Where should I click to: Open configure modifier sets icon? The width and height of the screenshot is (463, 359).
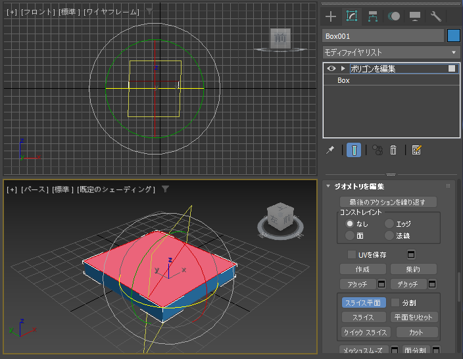click(417, 150)
